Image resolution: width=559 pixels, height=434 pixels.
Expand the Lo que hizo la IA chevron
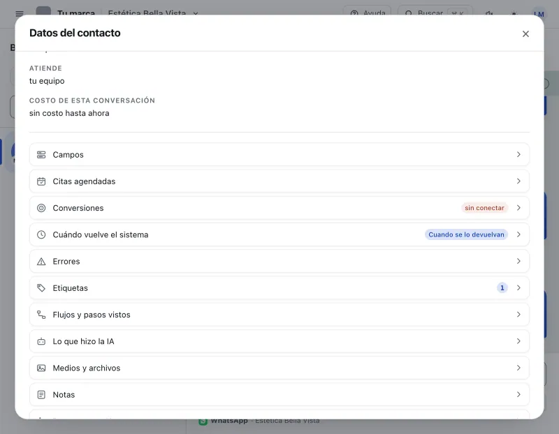point(518,341)
